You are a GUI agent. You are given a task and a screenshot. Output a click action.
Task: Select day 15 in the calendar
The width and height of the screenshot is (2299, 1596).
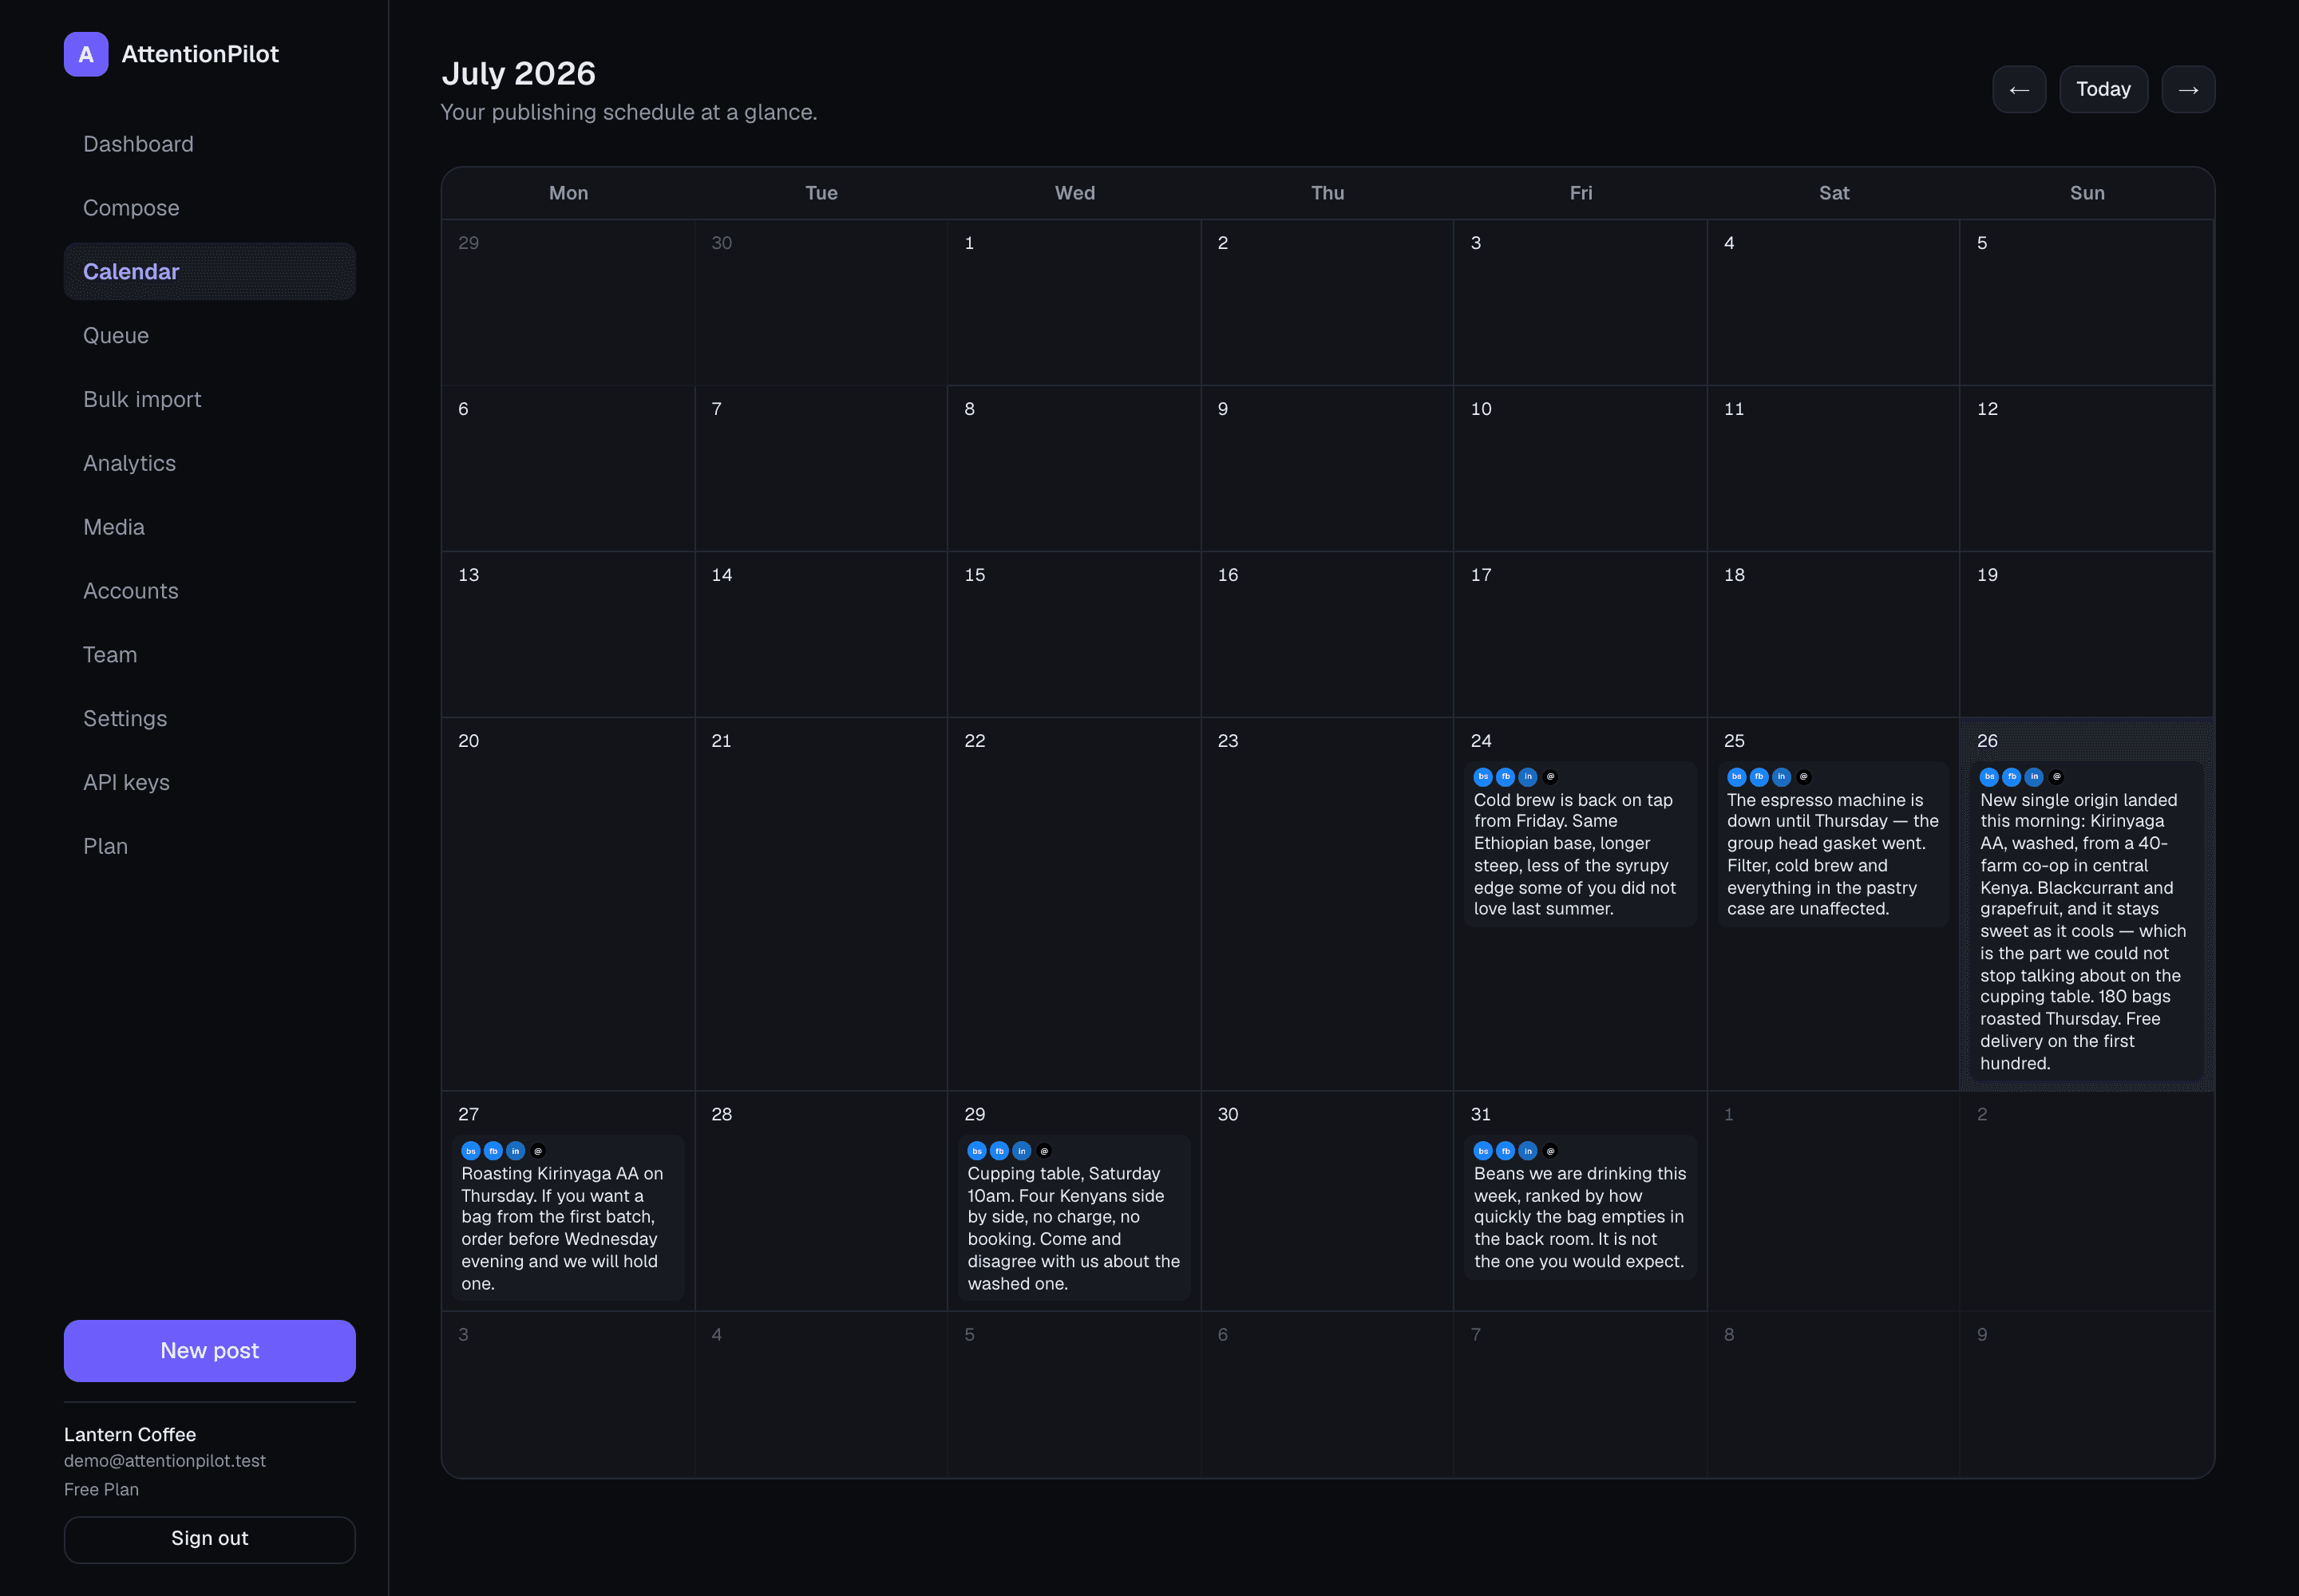1074,634
